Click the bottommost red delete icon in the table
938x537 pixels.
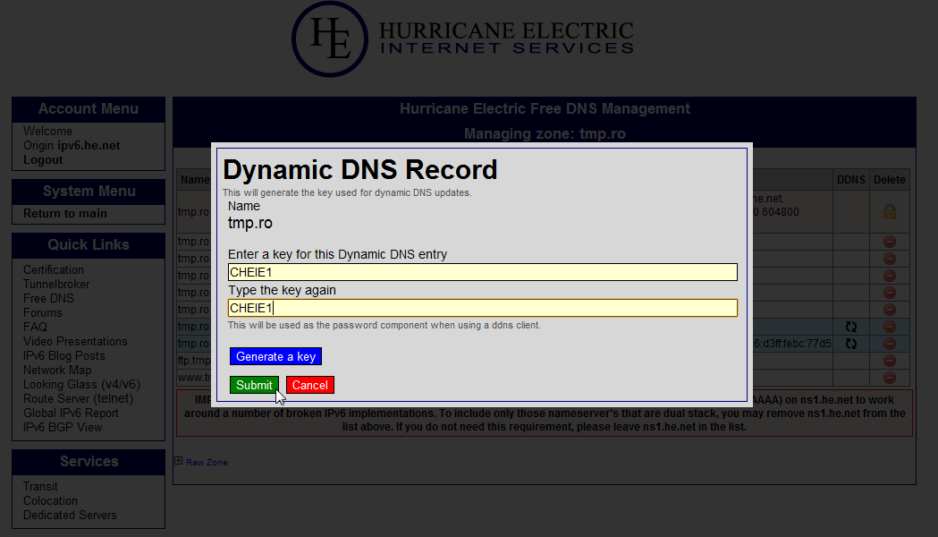(x=889, y=378)
